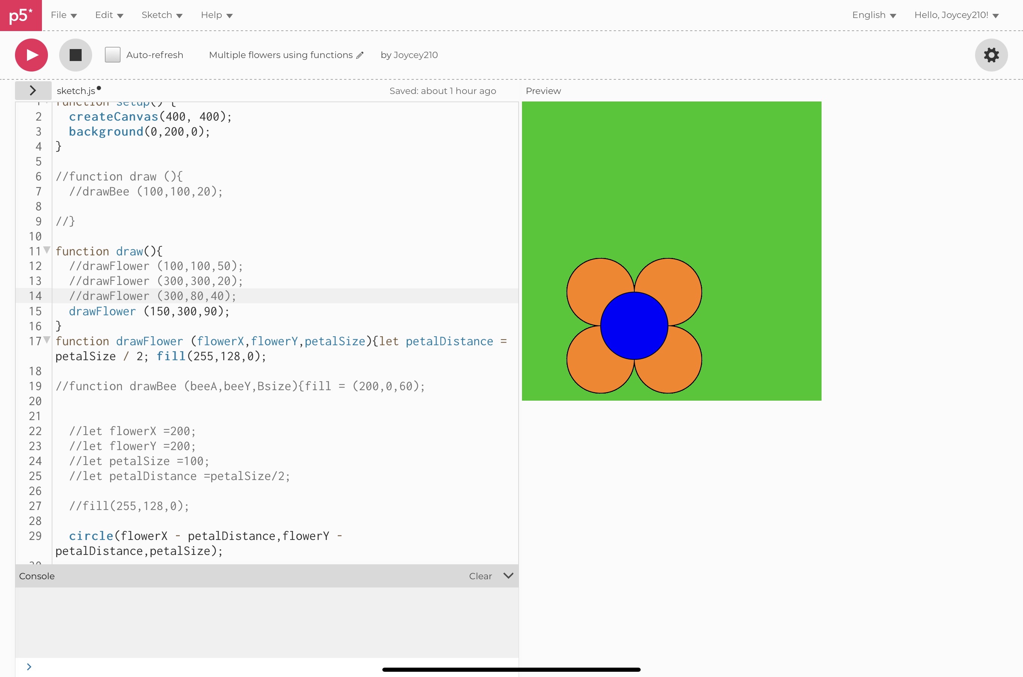Click the sketch title 'Multiple flowers using functions'

280,55
